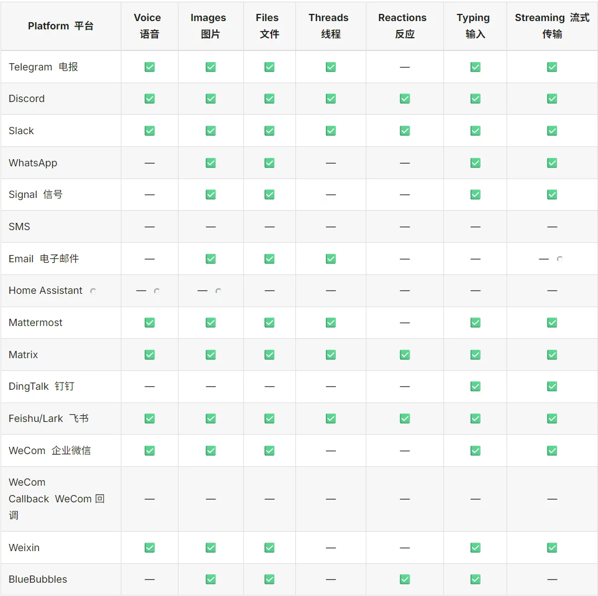Click the loading spinner beside Home Assistant
The height and width of the screenshot is (596, 598).
(93, 291)
